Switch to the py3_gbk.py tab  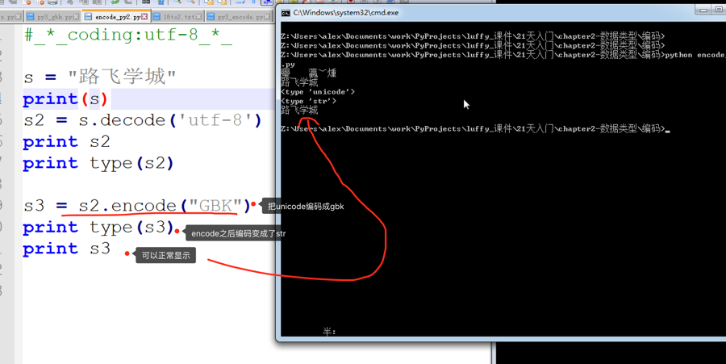click(x=55, y=16)
